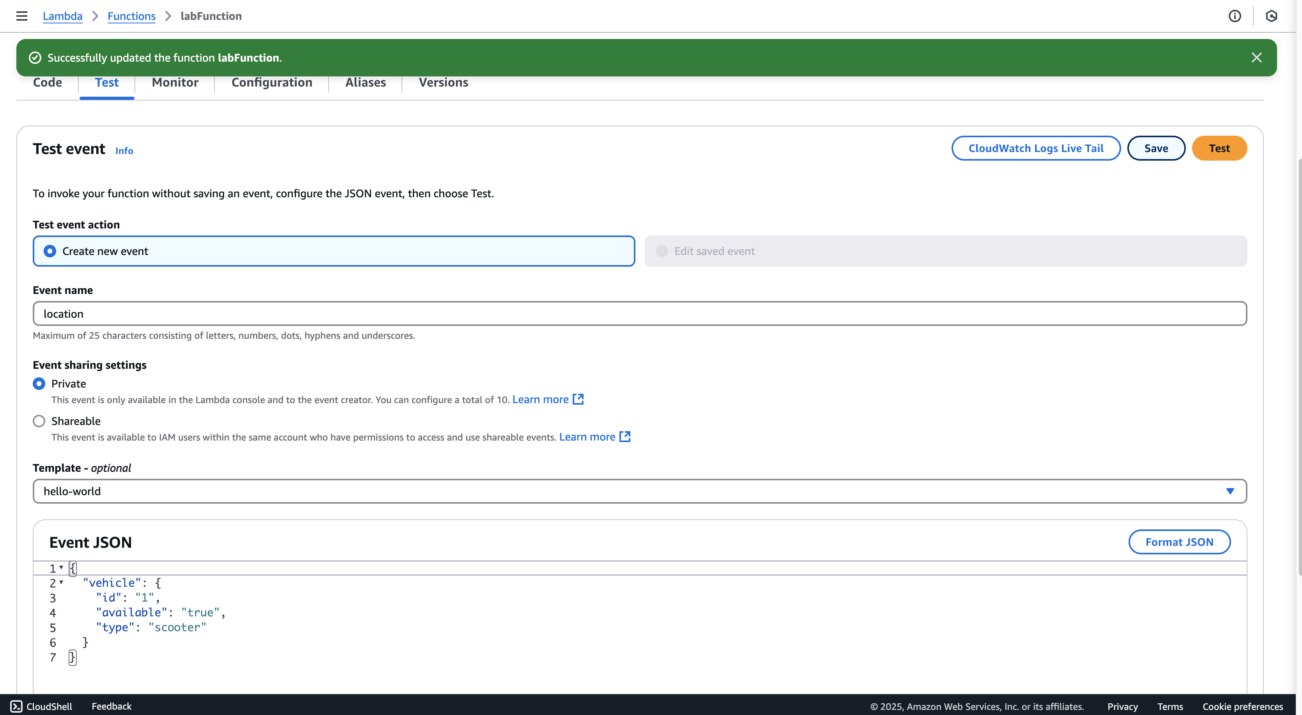This screenshot has width=1302, height=715.
Task: Choose Private sharing setting
Action: [x=39, y=384]
